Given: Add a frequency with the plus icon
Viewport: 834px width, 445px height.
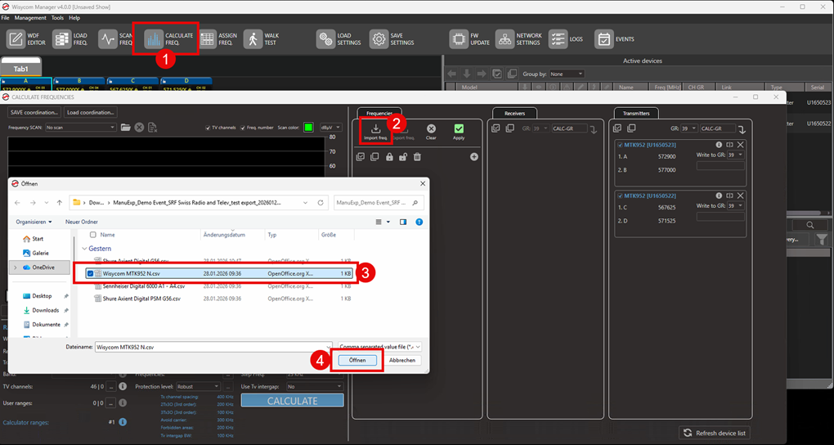Looking at the screenshot, I should (x=473, y=157).
